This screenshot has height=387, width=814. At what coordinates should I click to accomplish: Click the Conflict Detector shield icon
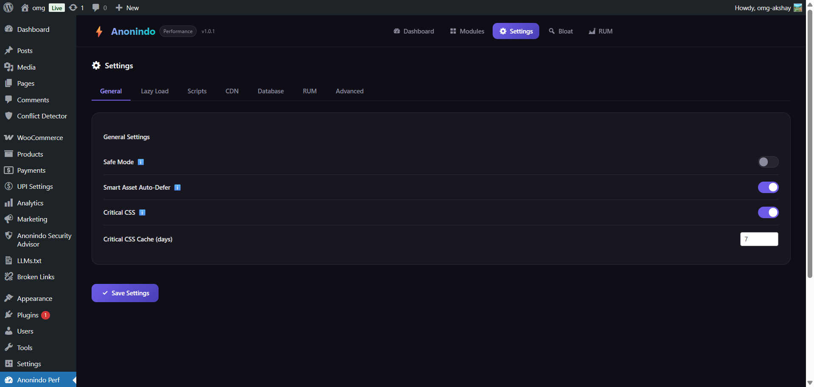pyautogui.click(x=8, y=116)
